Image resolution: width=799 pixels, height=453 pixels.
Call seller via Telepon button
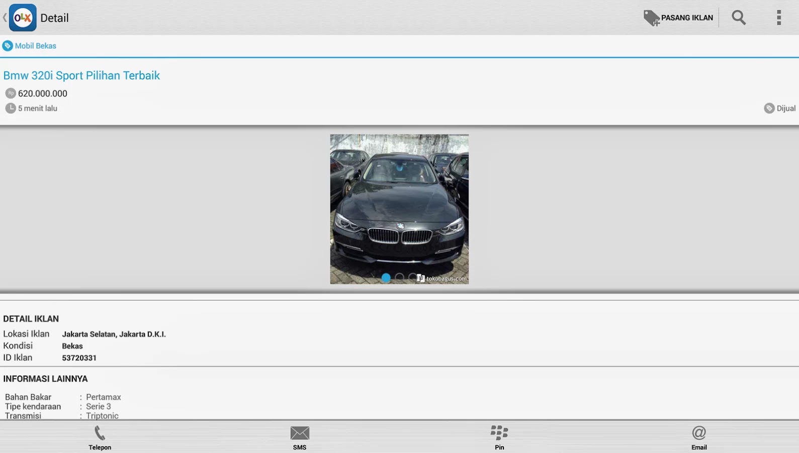coord(100,437)
